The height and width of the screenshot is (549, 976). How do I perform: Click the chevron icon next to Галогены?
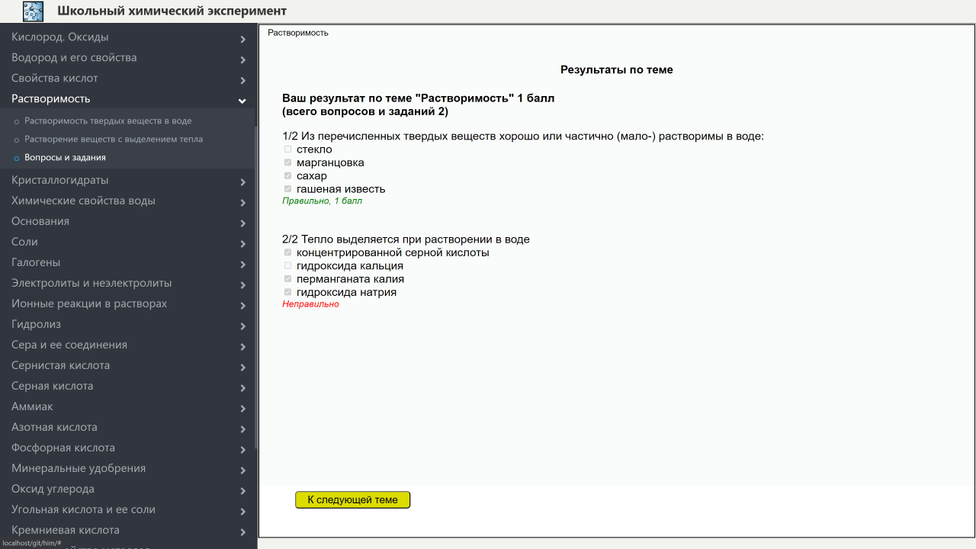pos(242,265)
